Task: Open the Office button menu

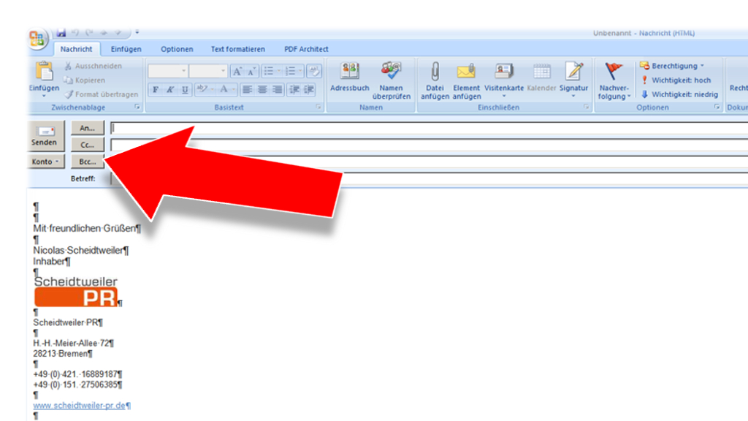Action: tap(37, 38)
